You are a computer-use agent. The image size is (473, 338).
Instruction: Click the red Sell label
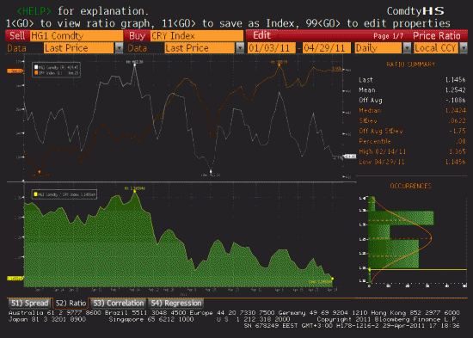pyautogui.click(x=17, y=36)
